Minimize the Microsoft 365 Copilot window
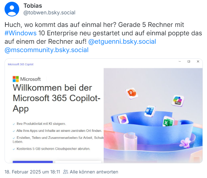This screenshot has height=178, width=207. (180, 62)
